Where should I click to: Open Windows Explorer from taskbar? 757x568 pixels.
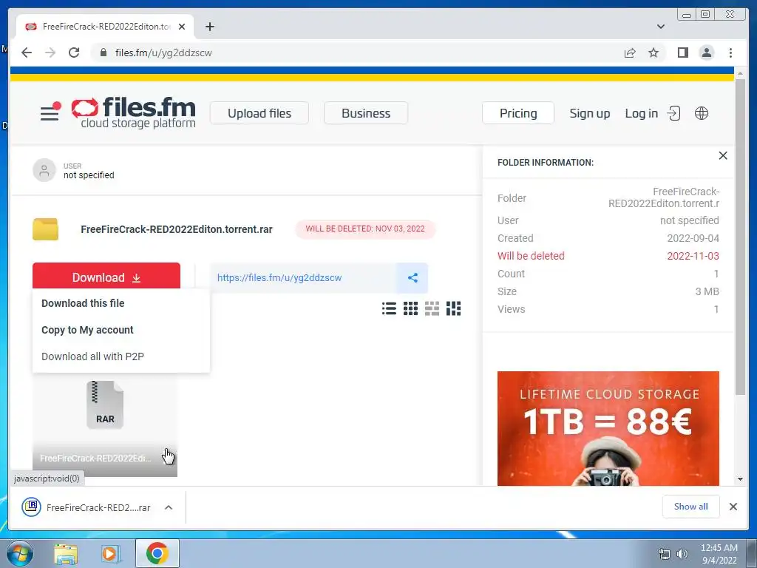point(66,553)
